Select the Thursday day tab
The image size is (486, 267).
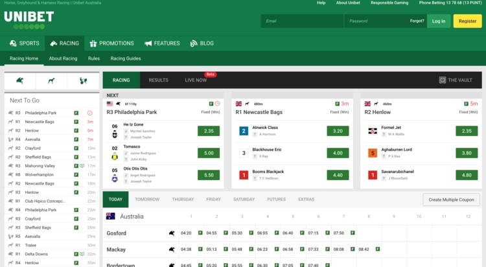(x=183, y=200)
